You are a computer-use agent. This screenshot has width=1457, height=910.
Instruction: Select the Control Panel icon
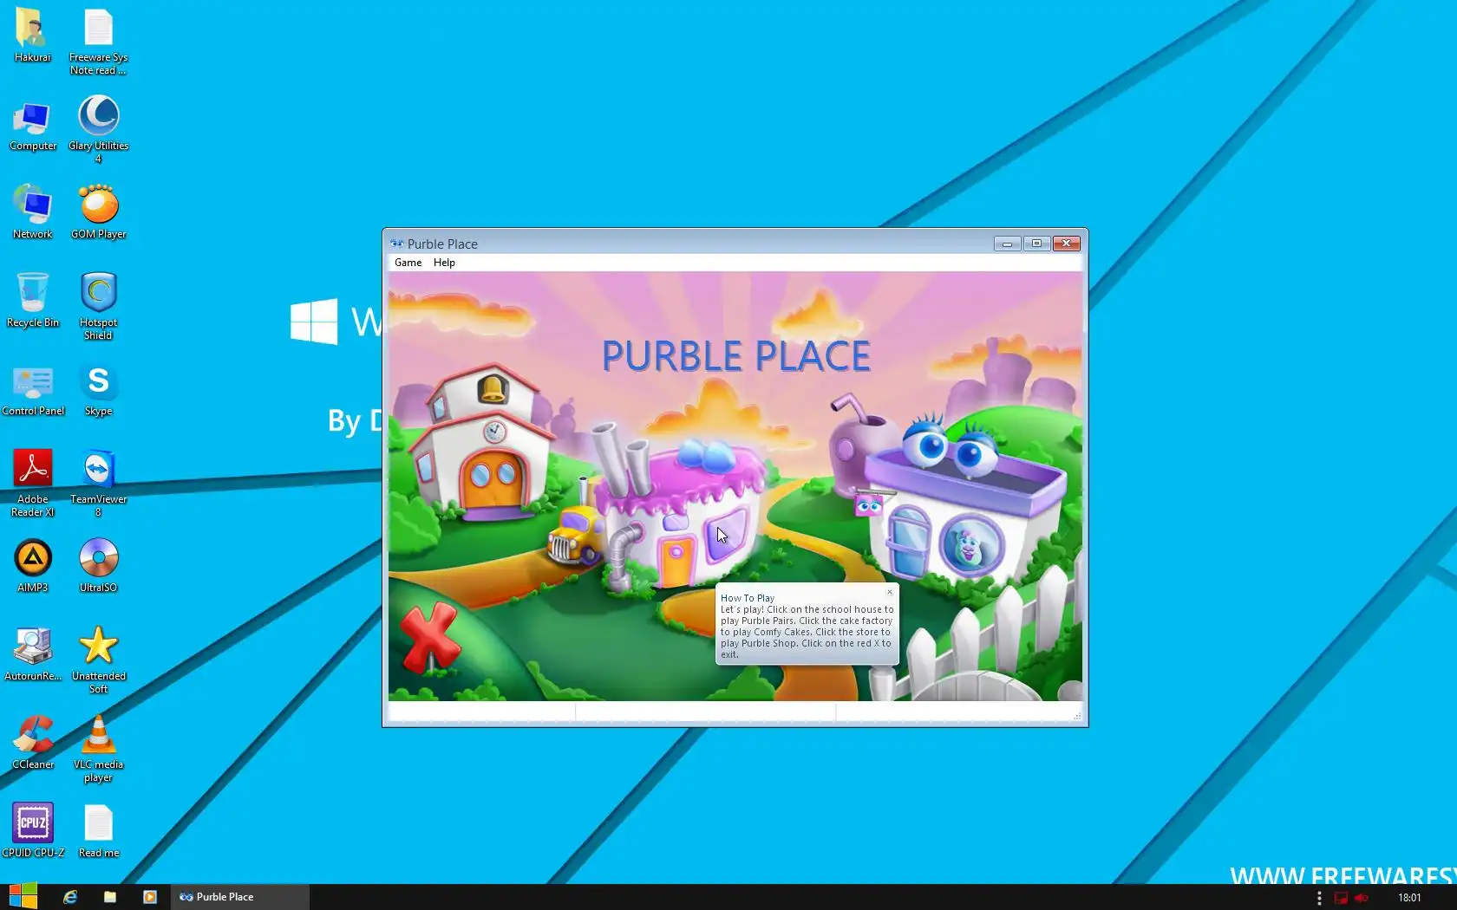[33, 390]
